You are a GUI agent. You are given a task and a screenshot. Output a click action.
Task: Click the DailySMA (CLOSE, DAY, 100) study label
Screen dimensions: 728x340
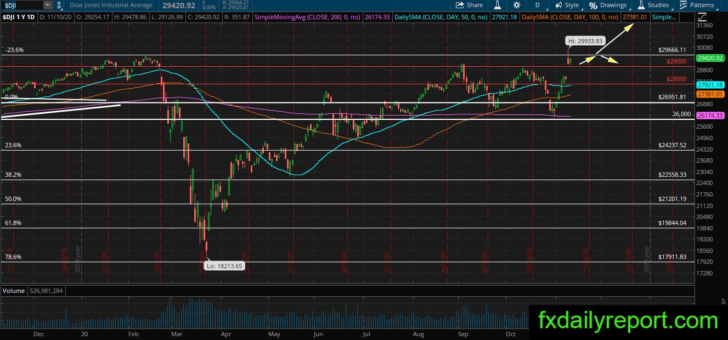pos(571,18)
